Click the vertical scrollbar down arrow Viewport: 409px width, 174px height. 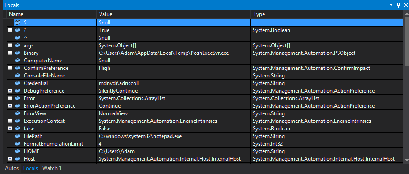pyautogui.click(x=406, y=160)
